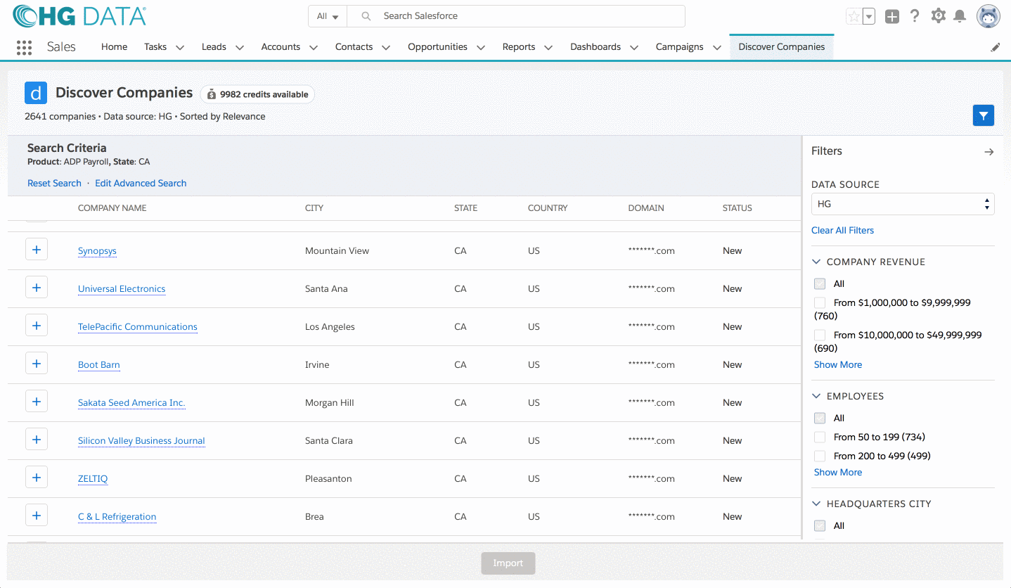Open the Data Source HG dropdown
Screen dimensions: 1011x588
pos(902,204)
